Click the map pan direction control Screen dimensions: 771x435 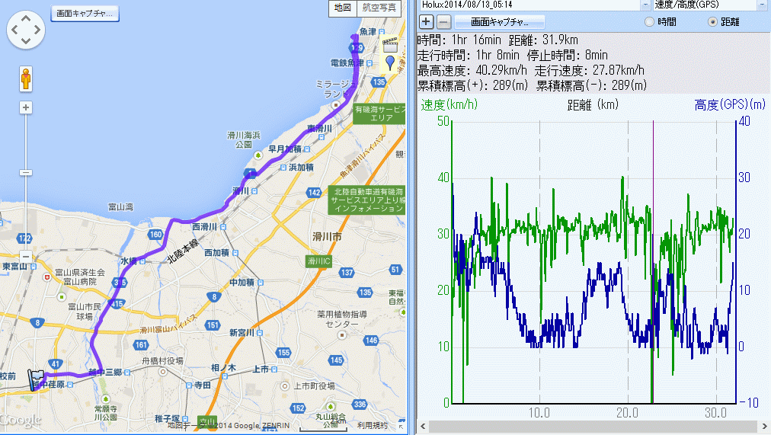[x=26, y=30]
